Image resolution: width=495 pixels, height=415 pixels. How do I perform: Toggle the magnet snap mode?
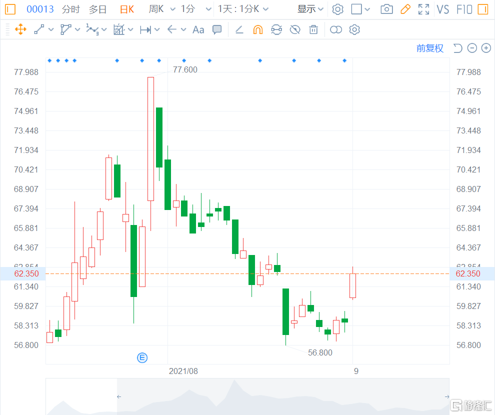click(258, 29)
